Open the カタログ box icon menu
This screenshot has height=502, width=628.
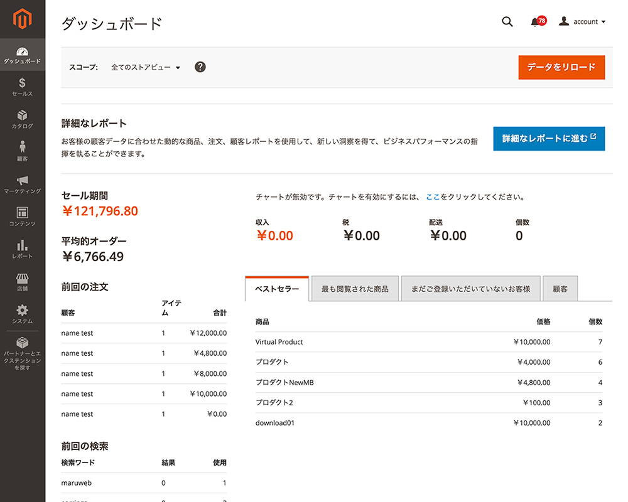[23, 120]
